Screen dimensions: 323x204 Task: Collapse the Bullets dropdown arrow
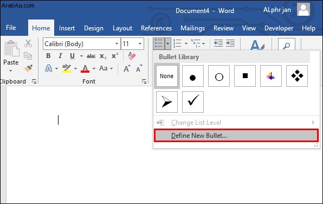click(x=167, y=43)
